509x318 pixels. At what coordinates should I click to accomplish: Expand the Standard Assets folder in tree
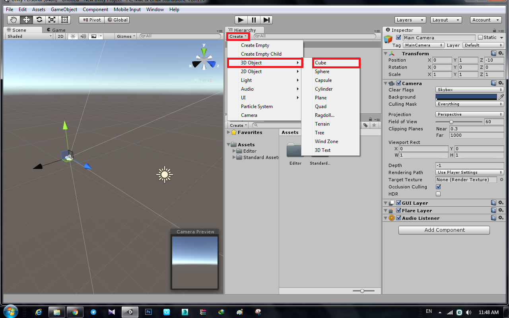click(234, 157)
